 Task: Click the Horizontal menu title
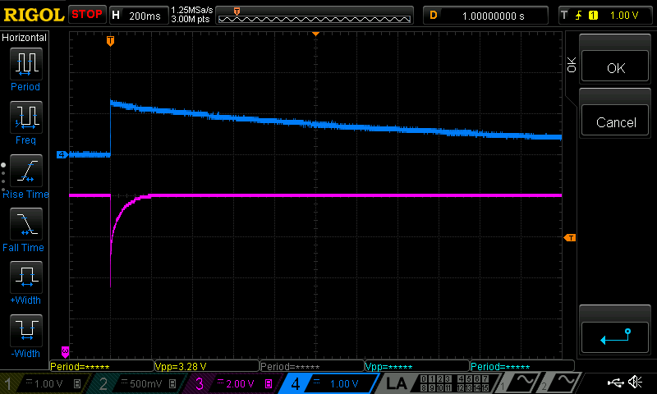pyautogui.click(x=25, y=38)
